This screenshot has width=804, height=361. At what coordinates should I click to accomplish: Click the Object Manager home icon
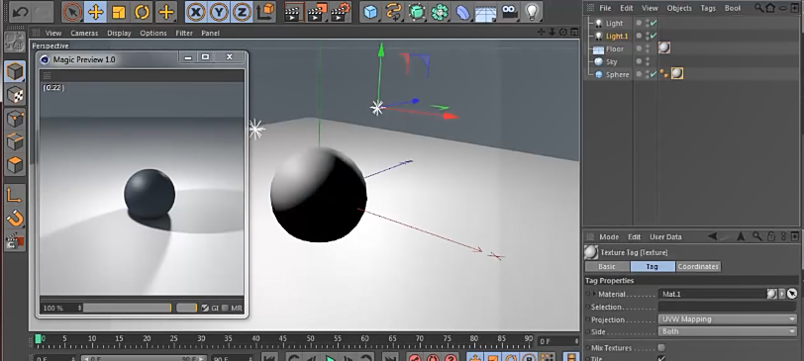771,8
